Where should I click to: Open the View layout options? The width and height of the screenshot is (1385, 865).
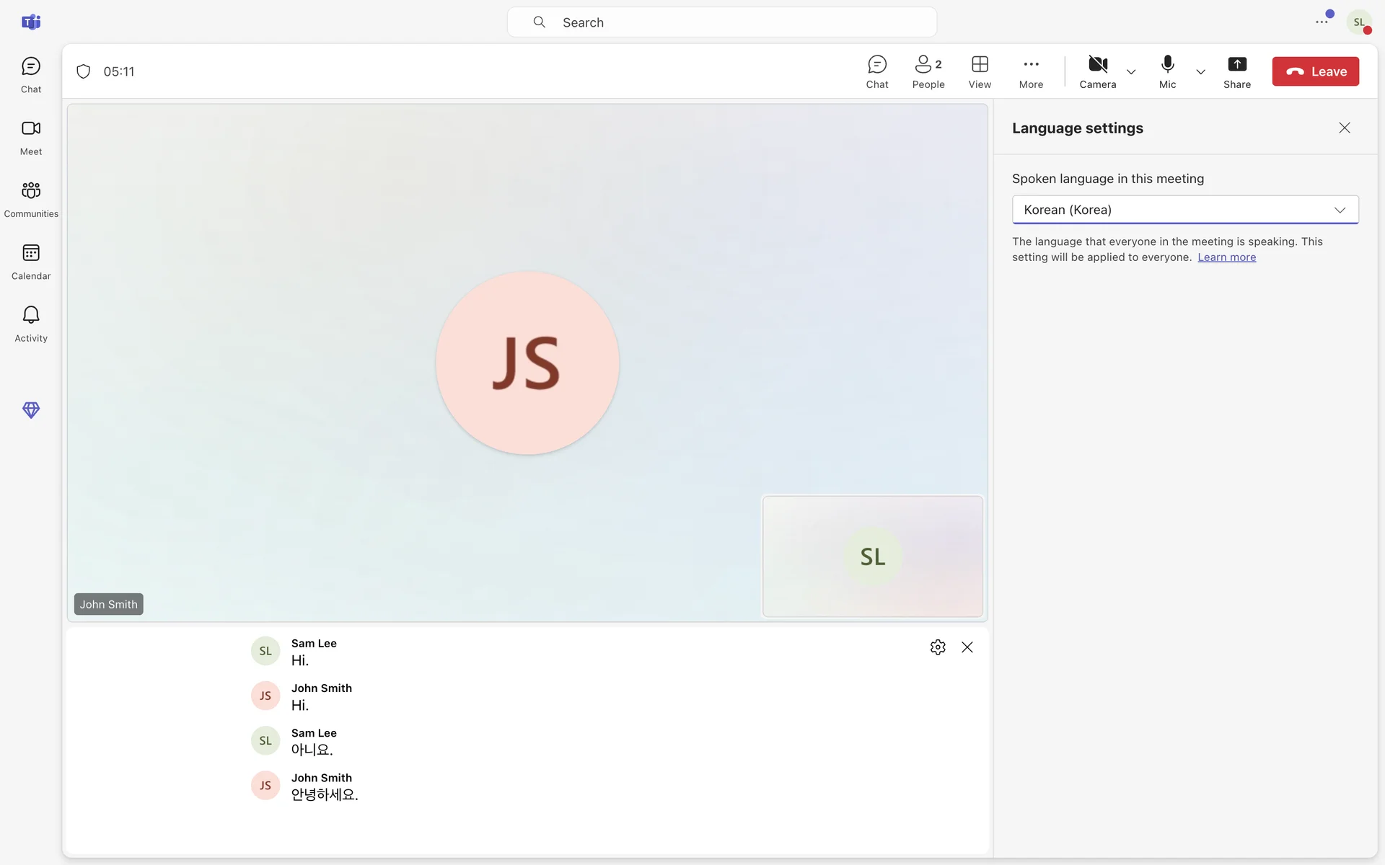[979, 71]
